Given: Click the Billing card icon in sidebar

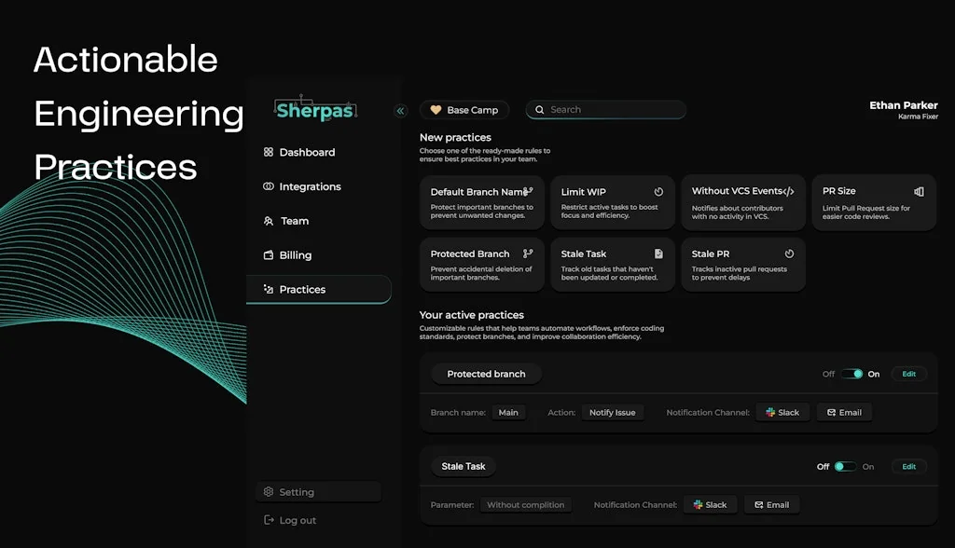Looking at the screenshot, I should 268,254.
